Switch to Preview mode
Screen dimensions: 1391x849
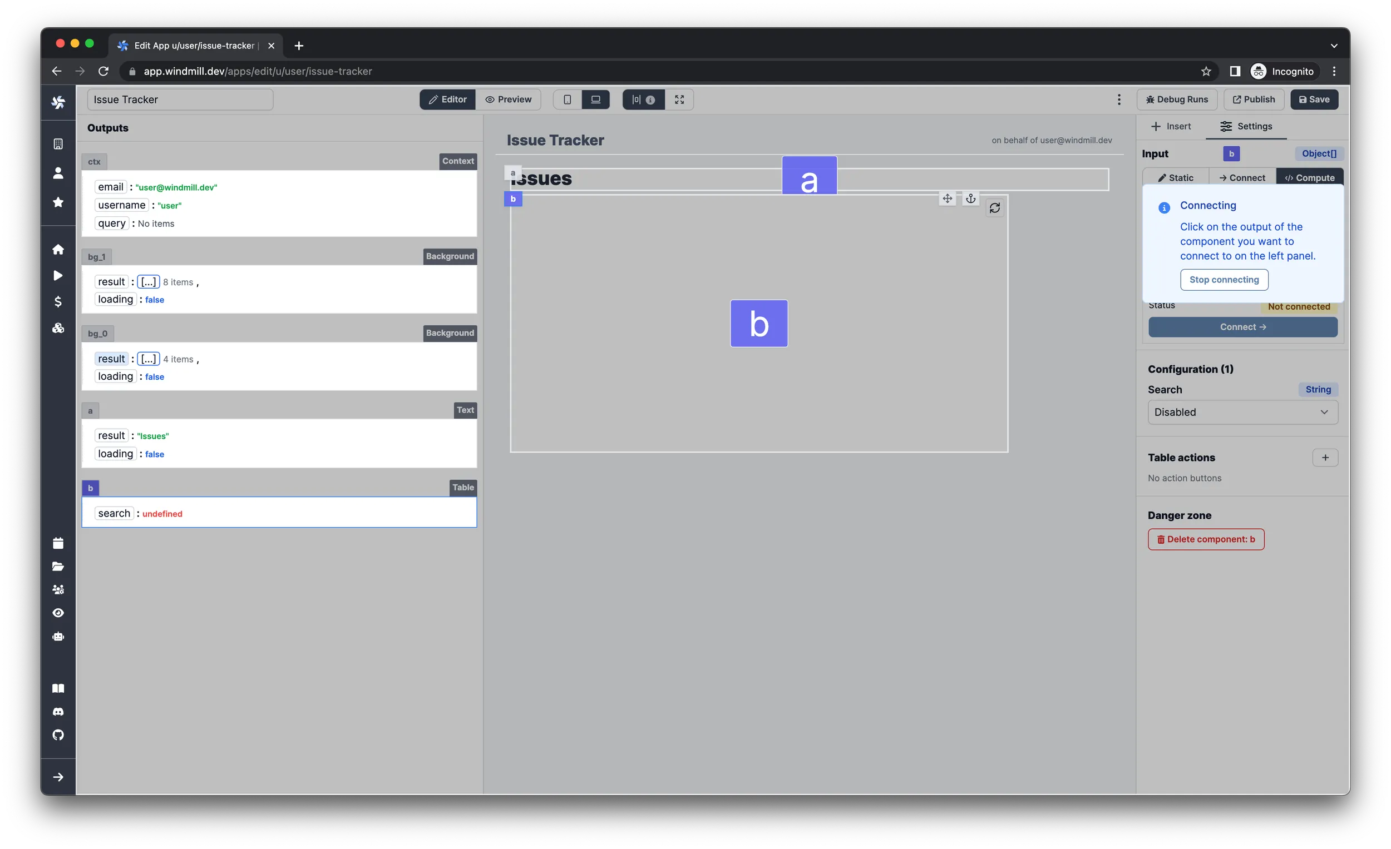(x=509, y=100)
